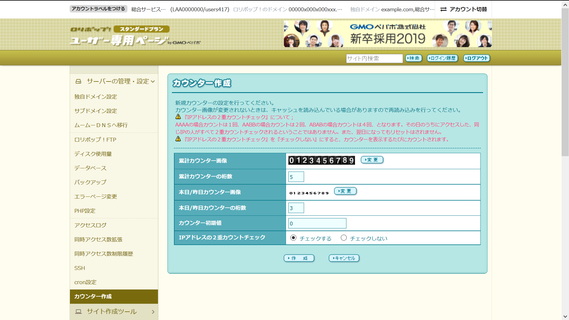569x320 pixels.
Task: Select the チェックしない radio button
Action: point(344,238)
